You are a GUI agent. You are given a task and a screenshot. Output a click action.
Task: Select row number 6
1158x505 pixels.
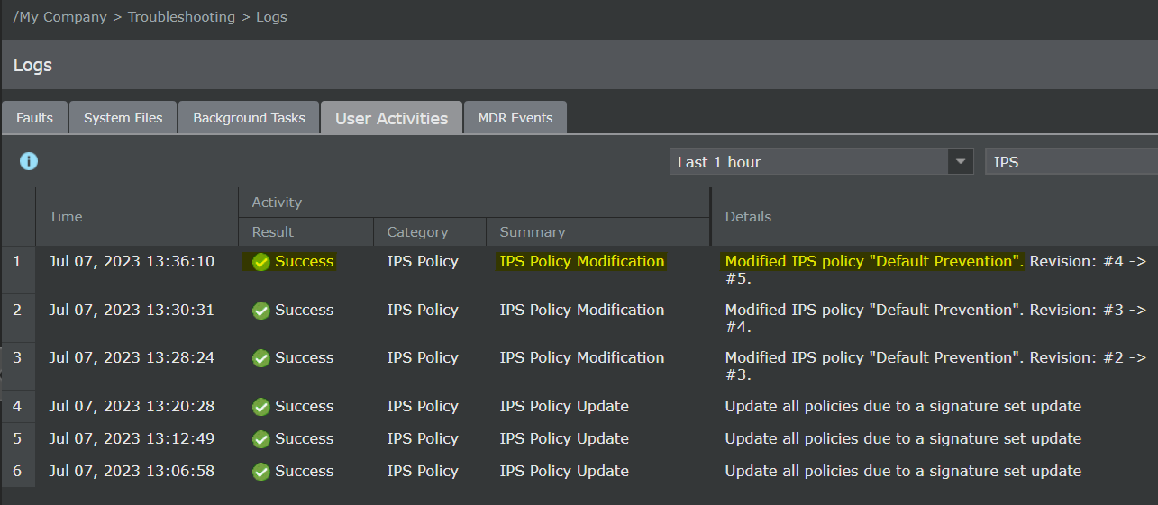click(x=17, y=471)
